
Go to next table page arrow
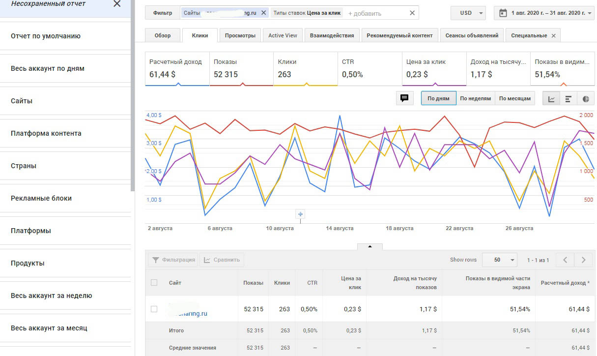[x=583, y=260]
